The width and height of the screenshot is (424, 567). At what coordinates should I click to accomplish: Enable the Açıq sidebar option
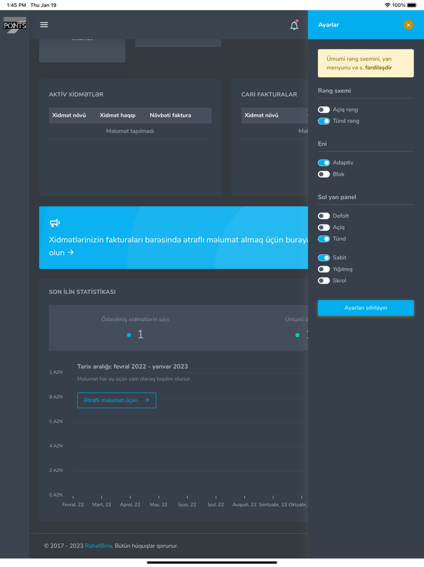tap(323, 228)
